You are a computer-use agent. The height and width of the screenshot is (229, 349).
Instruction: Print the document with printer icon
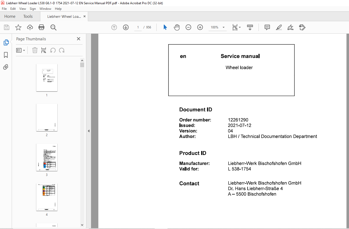point(41,27)
